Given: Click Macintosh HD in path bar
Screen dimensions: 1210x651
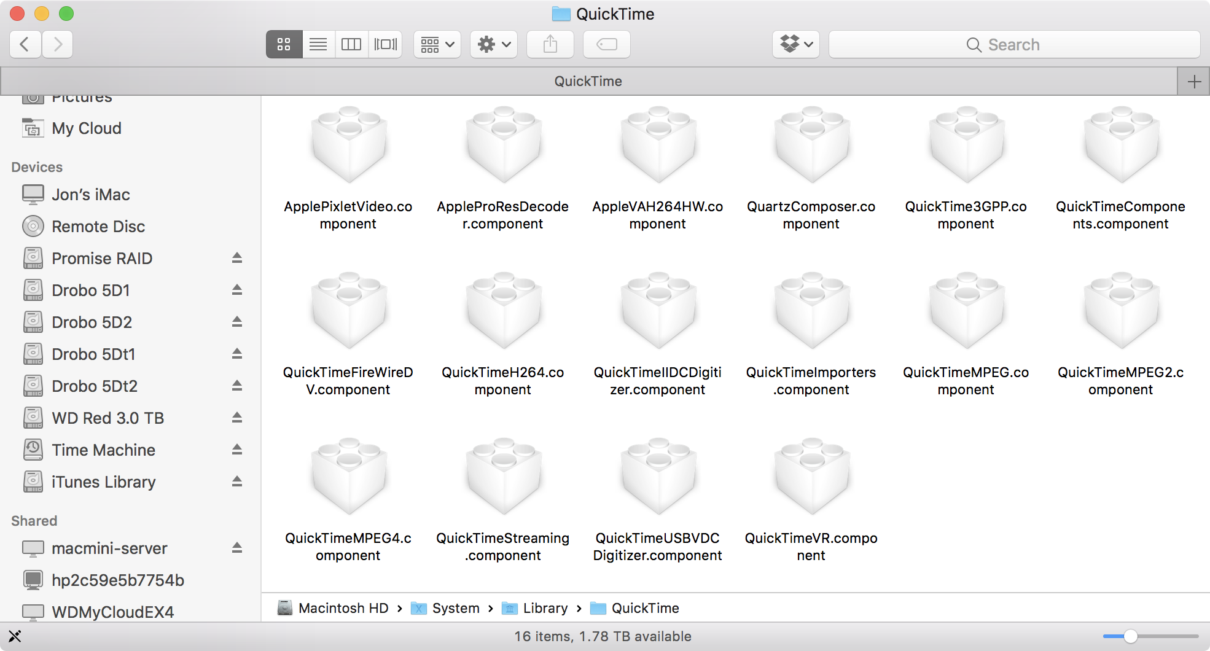Looking at the screenshot, I should 333,608.
